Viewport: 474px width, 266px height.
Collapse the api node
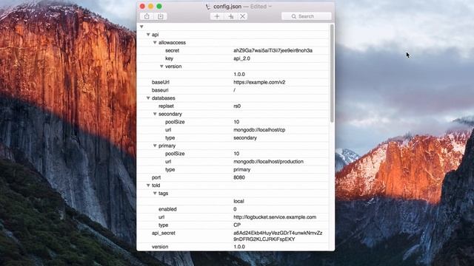coord(148,35)
